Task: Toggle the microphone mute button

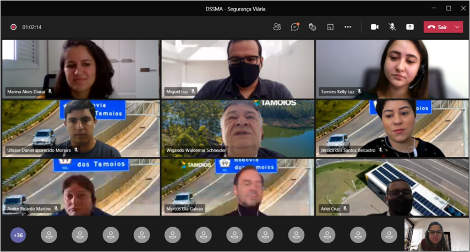Action: pos(392,27)
